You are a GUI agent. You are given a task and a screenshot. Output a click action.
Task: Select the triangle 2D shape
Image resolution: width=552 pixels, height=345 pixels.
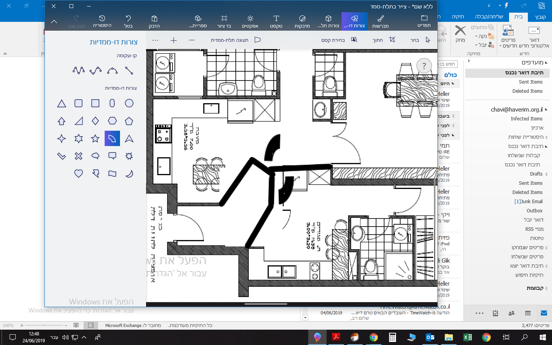[x=62, y=103]
